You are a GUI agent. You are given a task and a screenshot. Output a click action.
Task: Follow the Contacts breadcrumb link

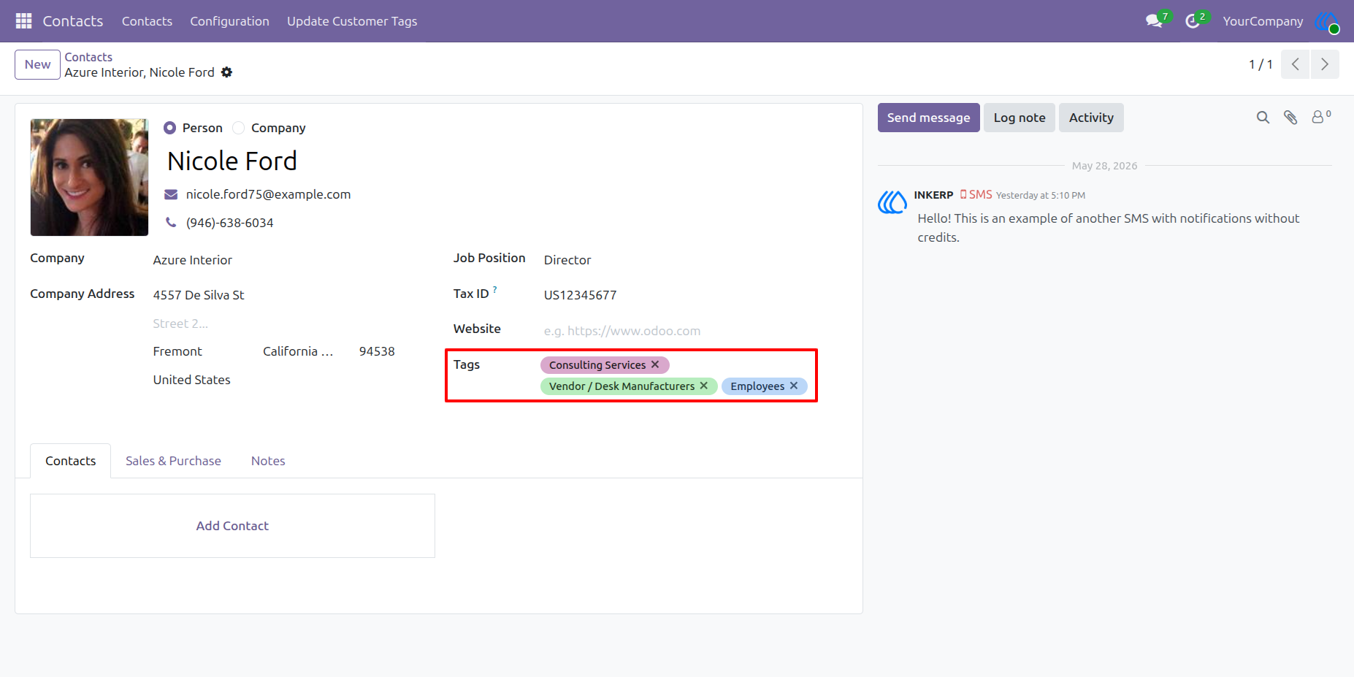pyautogui.click(x=88, y=57)
